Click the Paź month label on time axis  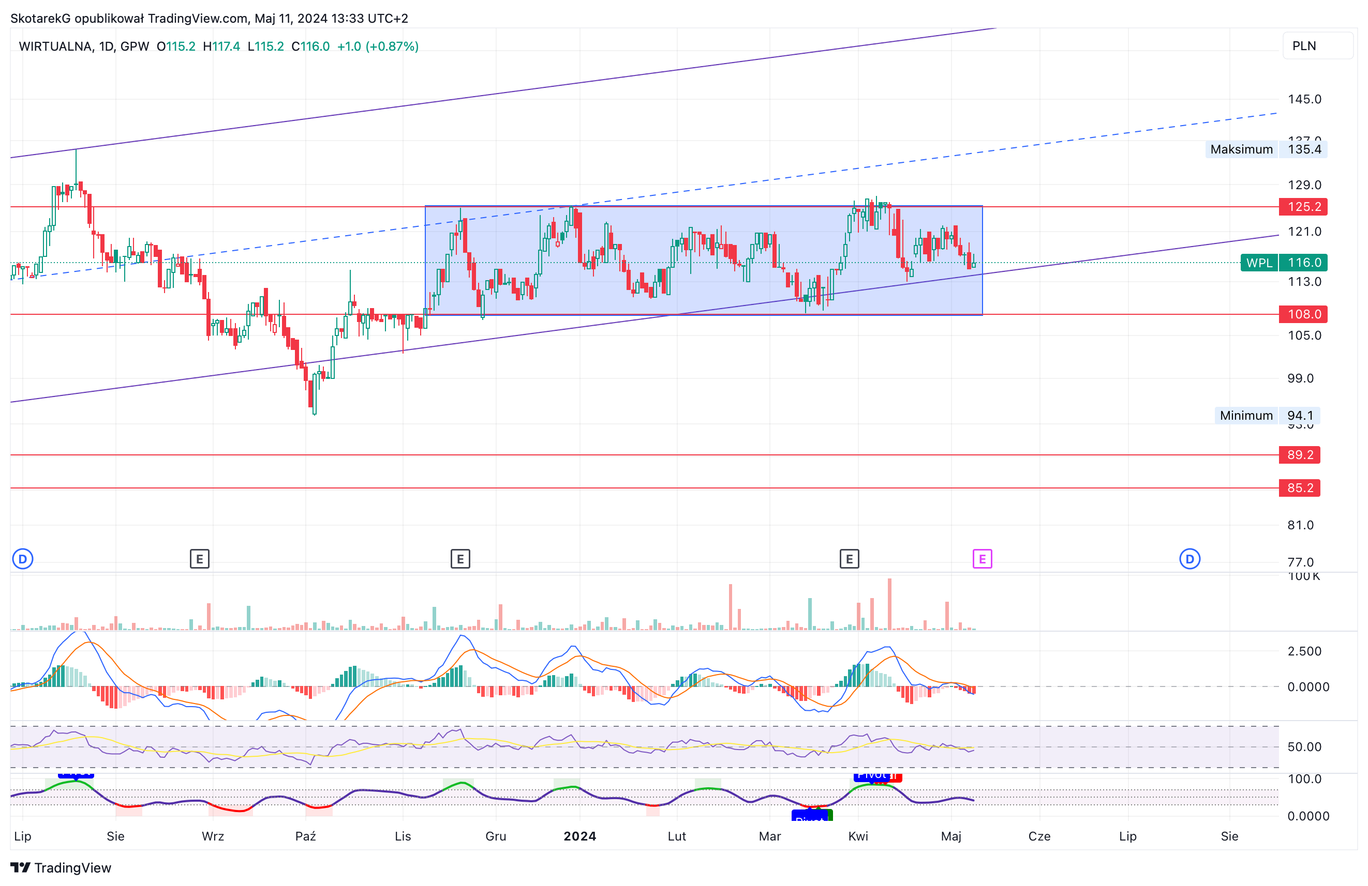(306, 836)
